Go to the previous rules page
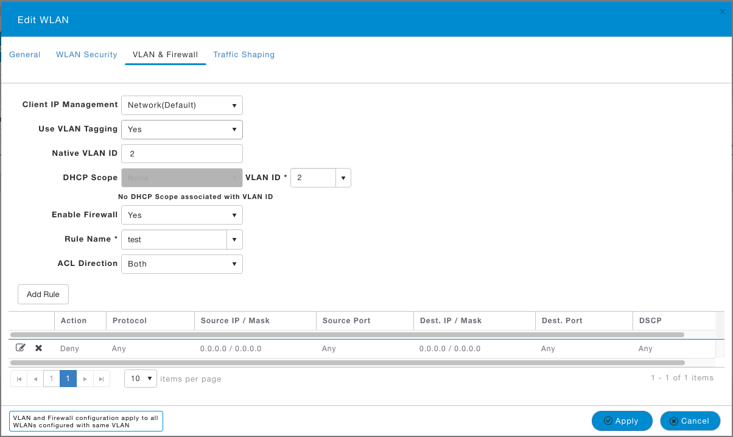The width and height of the screenshot is (733, 437). coord(35,378)
